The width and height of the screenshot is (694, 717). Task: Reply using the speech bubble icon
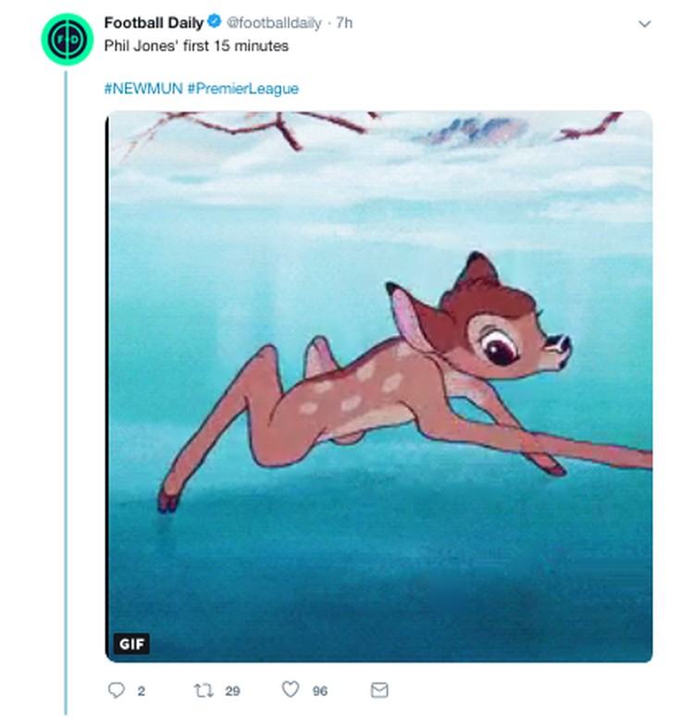117,690
